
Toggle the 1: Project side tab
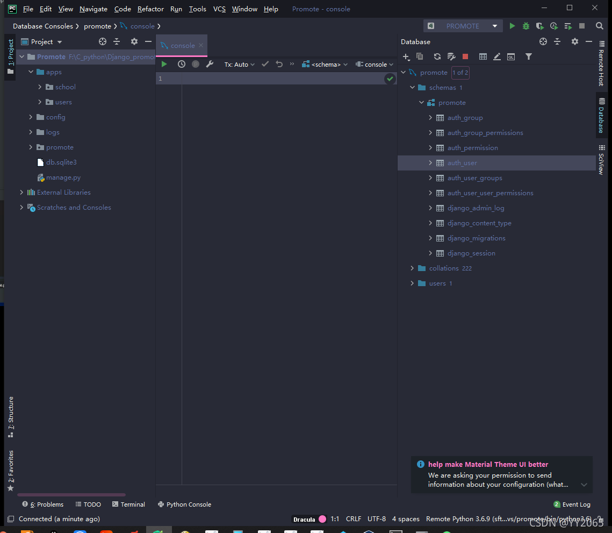pyautogui.click(x=11, y=56)
